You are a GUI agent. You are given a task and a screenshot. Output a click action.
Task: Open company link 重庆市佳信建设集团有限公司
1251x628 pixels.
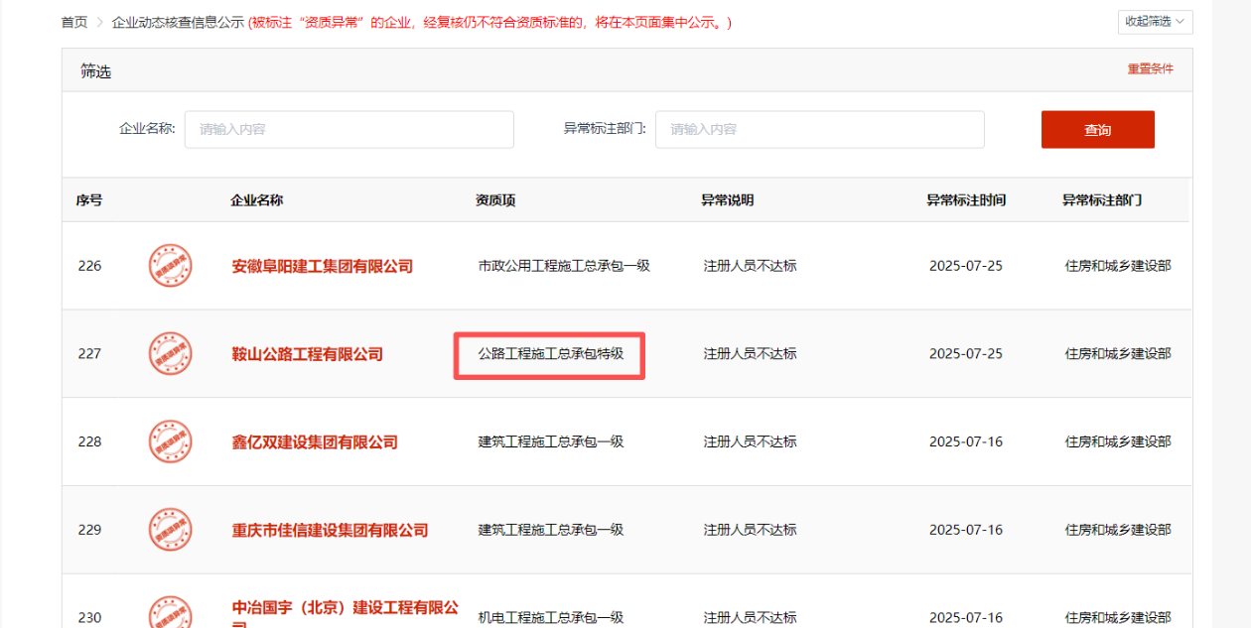(x=330, y=530)
